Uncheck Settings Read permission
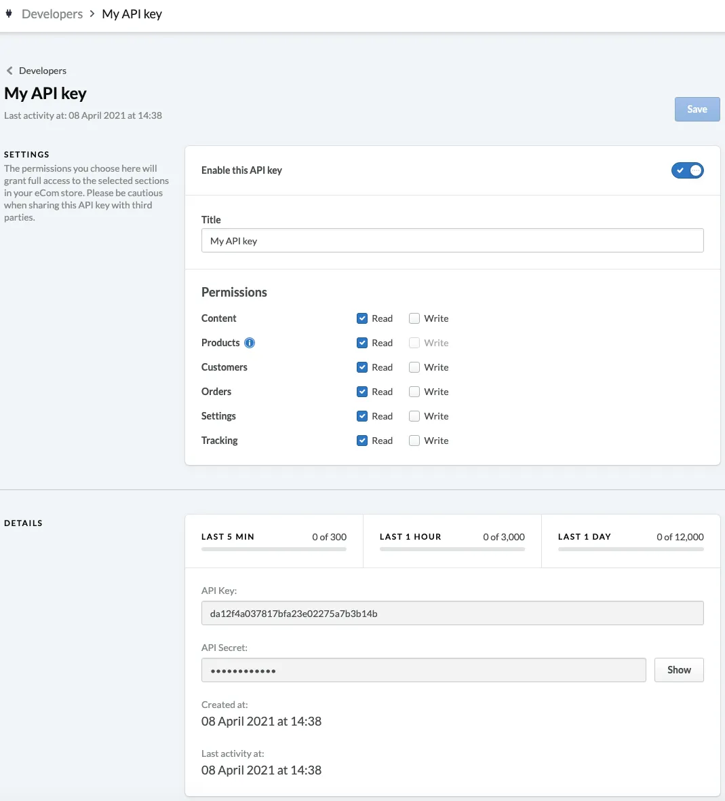 click(x=362, y=416)
